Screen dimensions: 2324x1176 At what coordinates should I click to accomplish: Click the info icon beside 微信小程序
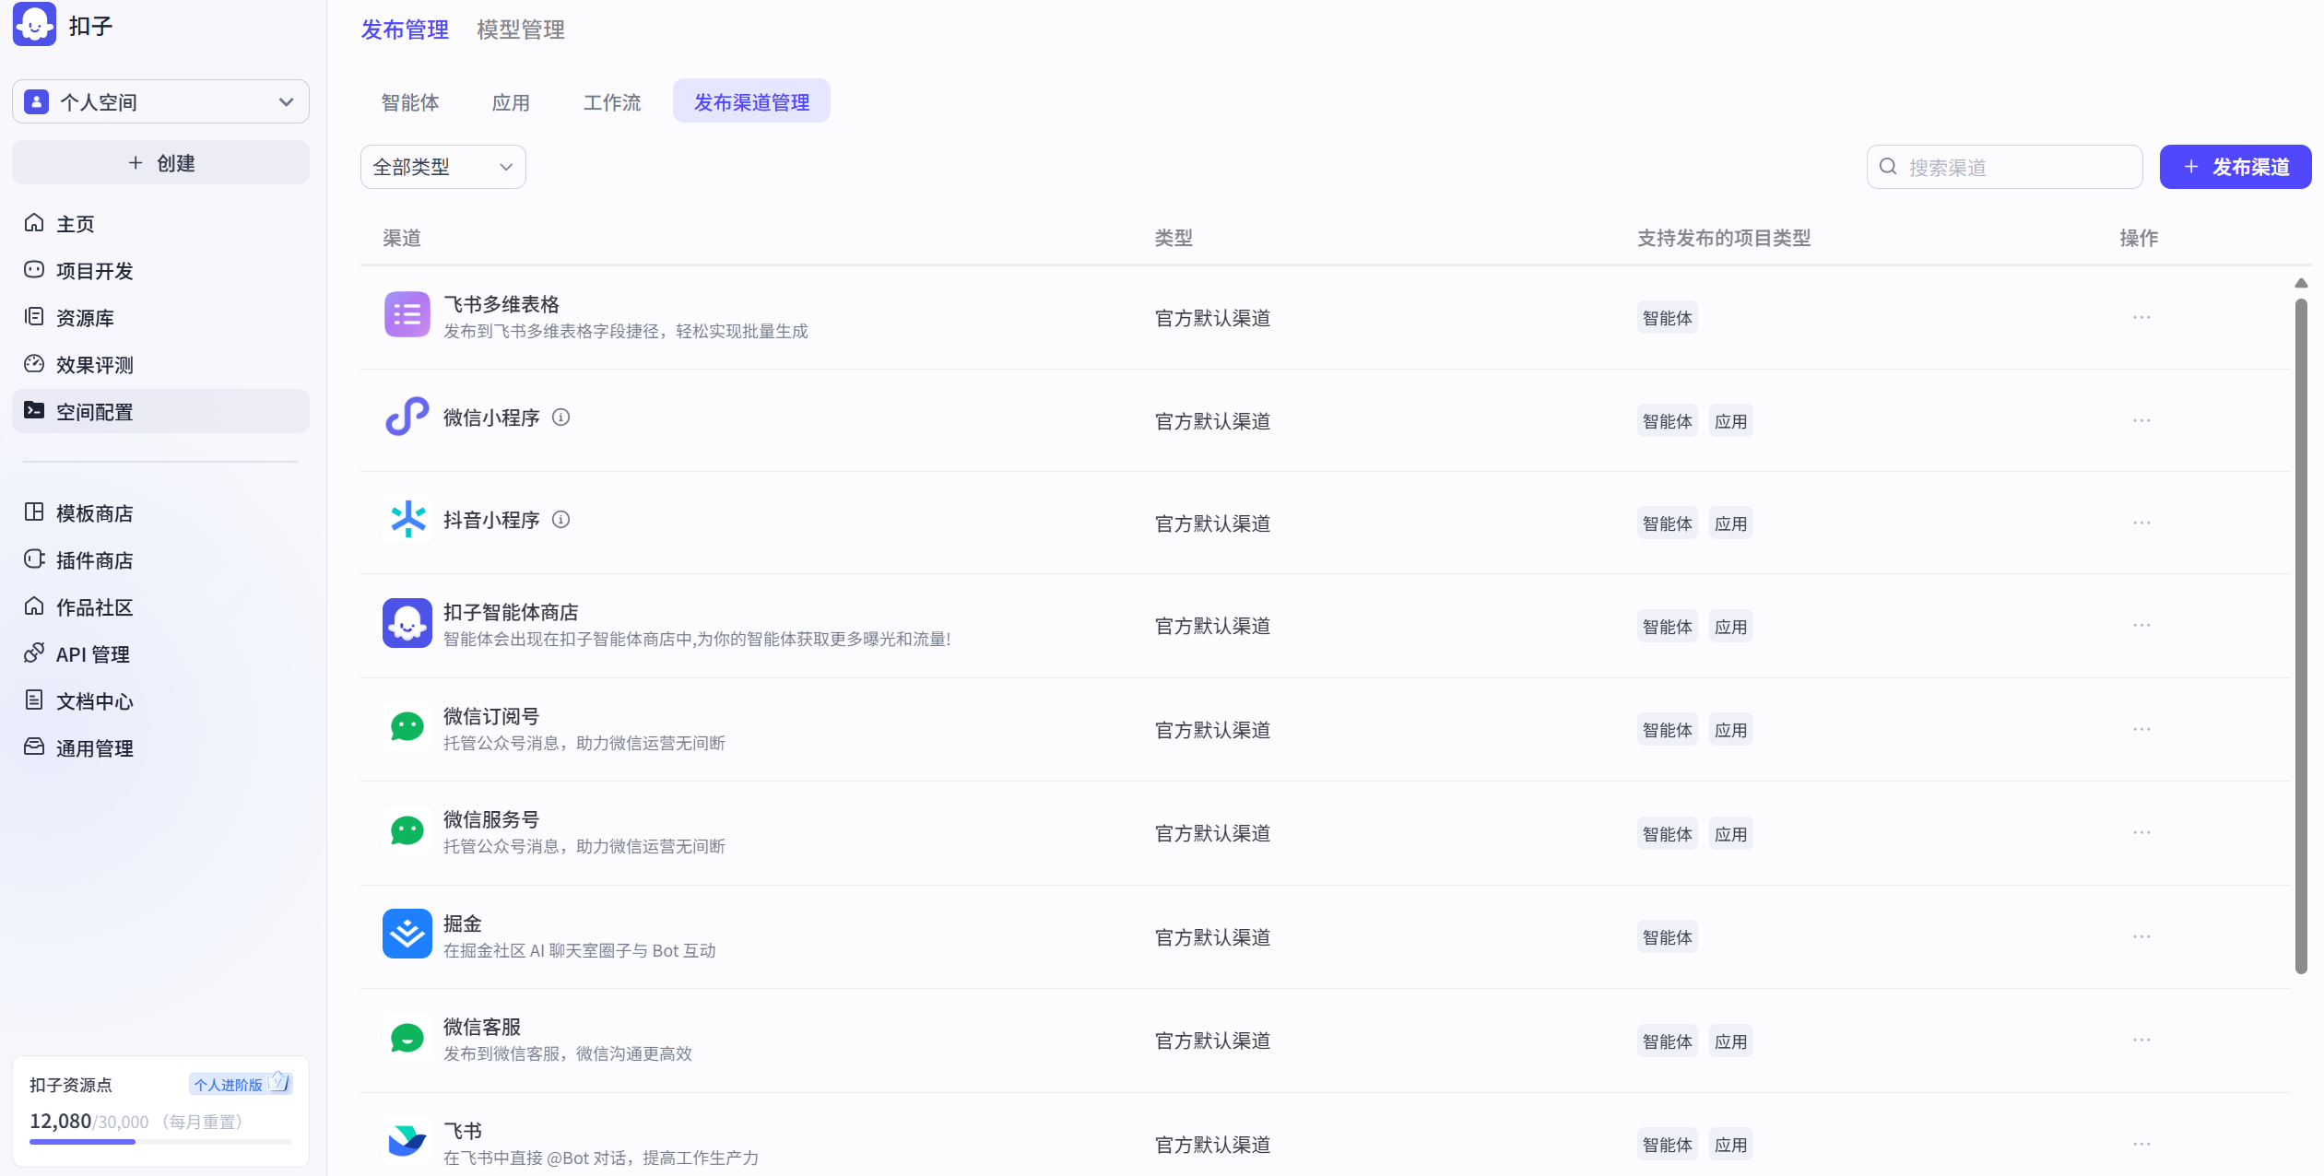pyautogui.click(x=560, y=417)
